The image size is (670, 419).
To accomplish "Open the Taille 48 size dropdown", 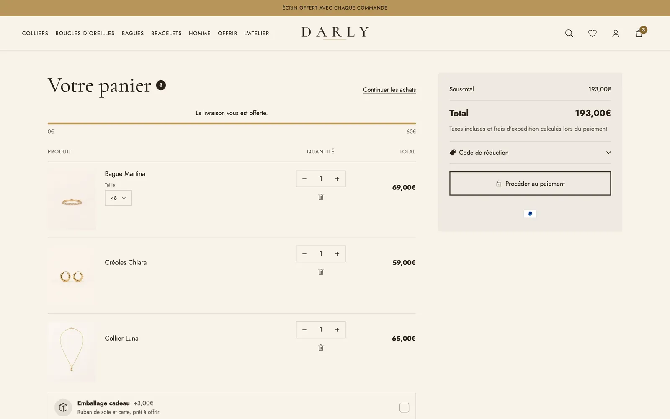I will (x=118, y=198).
